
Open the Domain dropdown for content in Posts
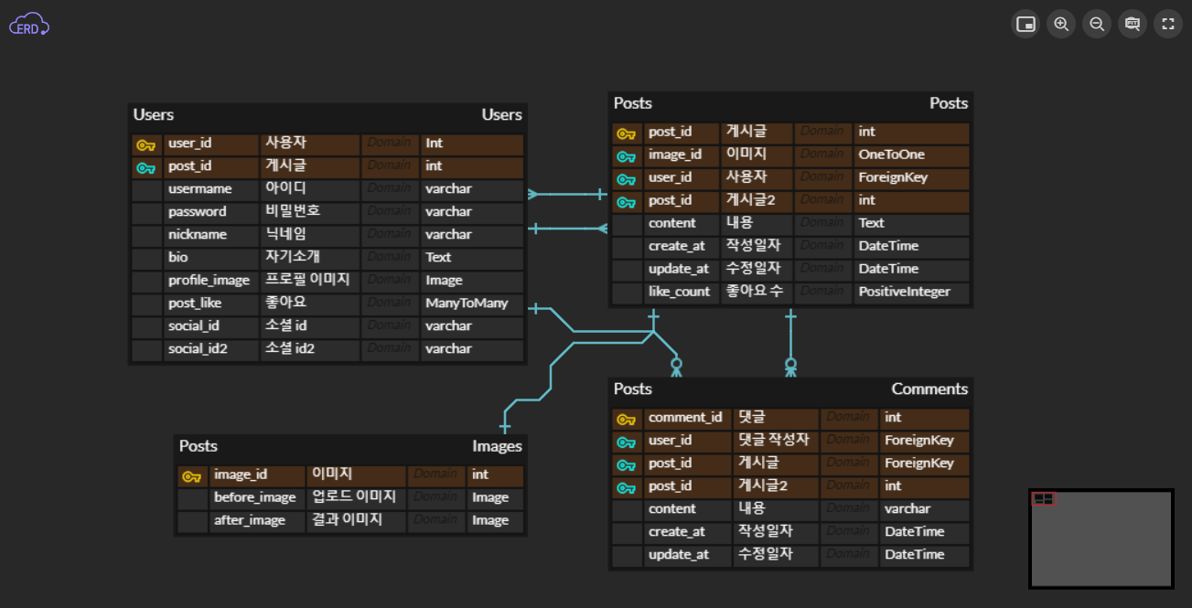click(822, 222)
